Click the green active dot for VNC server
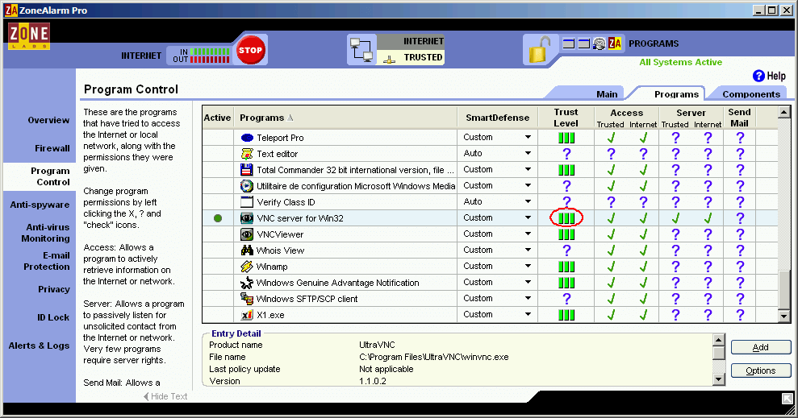 218,218
